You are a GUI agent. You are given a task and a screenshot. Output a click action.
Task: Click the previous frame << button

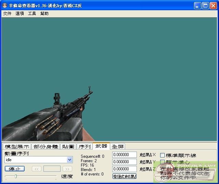coord(37,169)
